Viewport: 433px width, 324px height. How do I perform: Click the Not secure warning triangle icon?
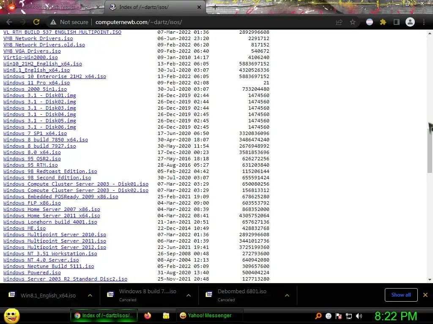coord(53,22)
